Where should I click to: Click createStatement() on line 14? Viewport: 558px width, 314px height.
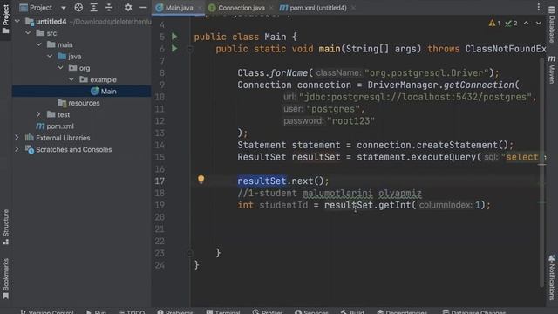coord(463,145)
